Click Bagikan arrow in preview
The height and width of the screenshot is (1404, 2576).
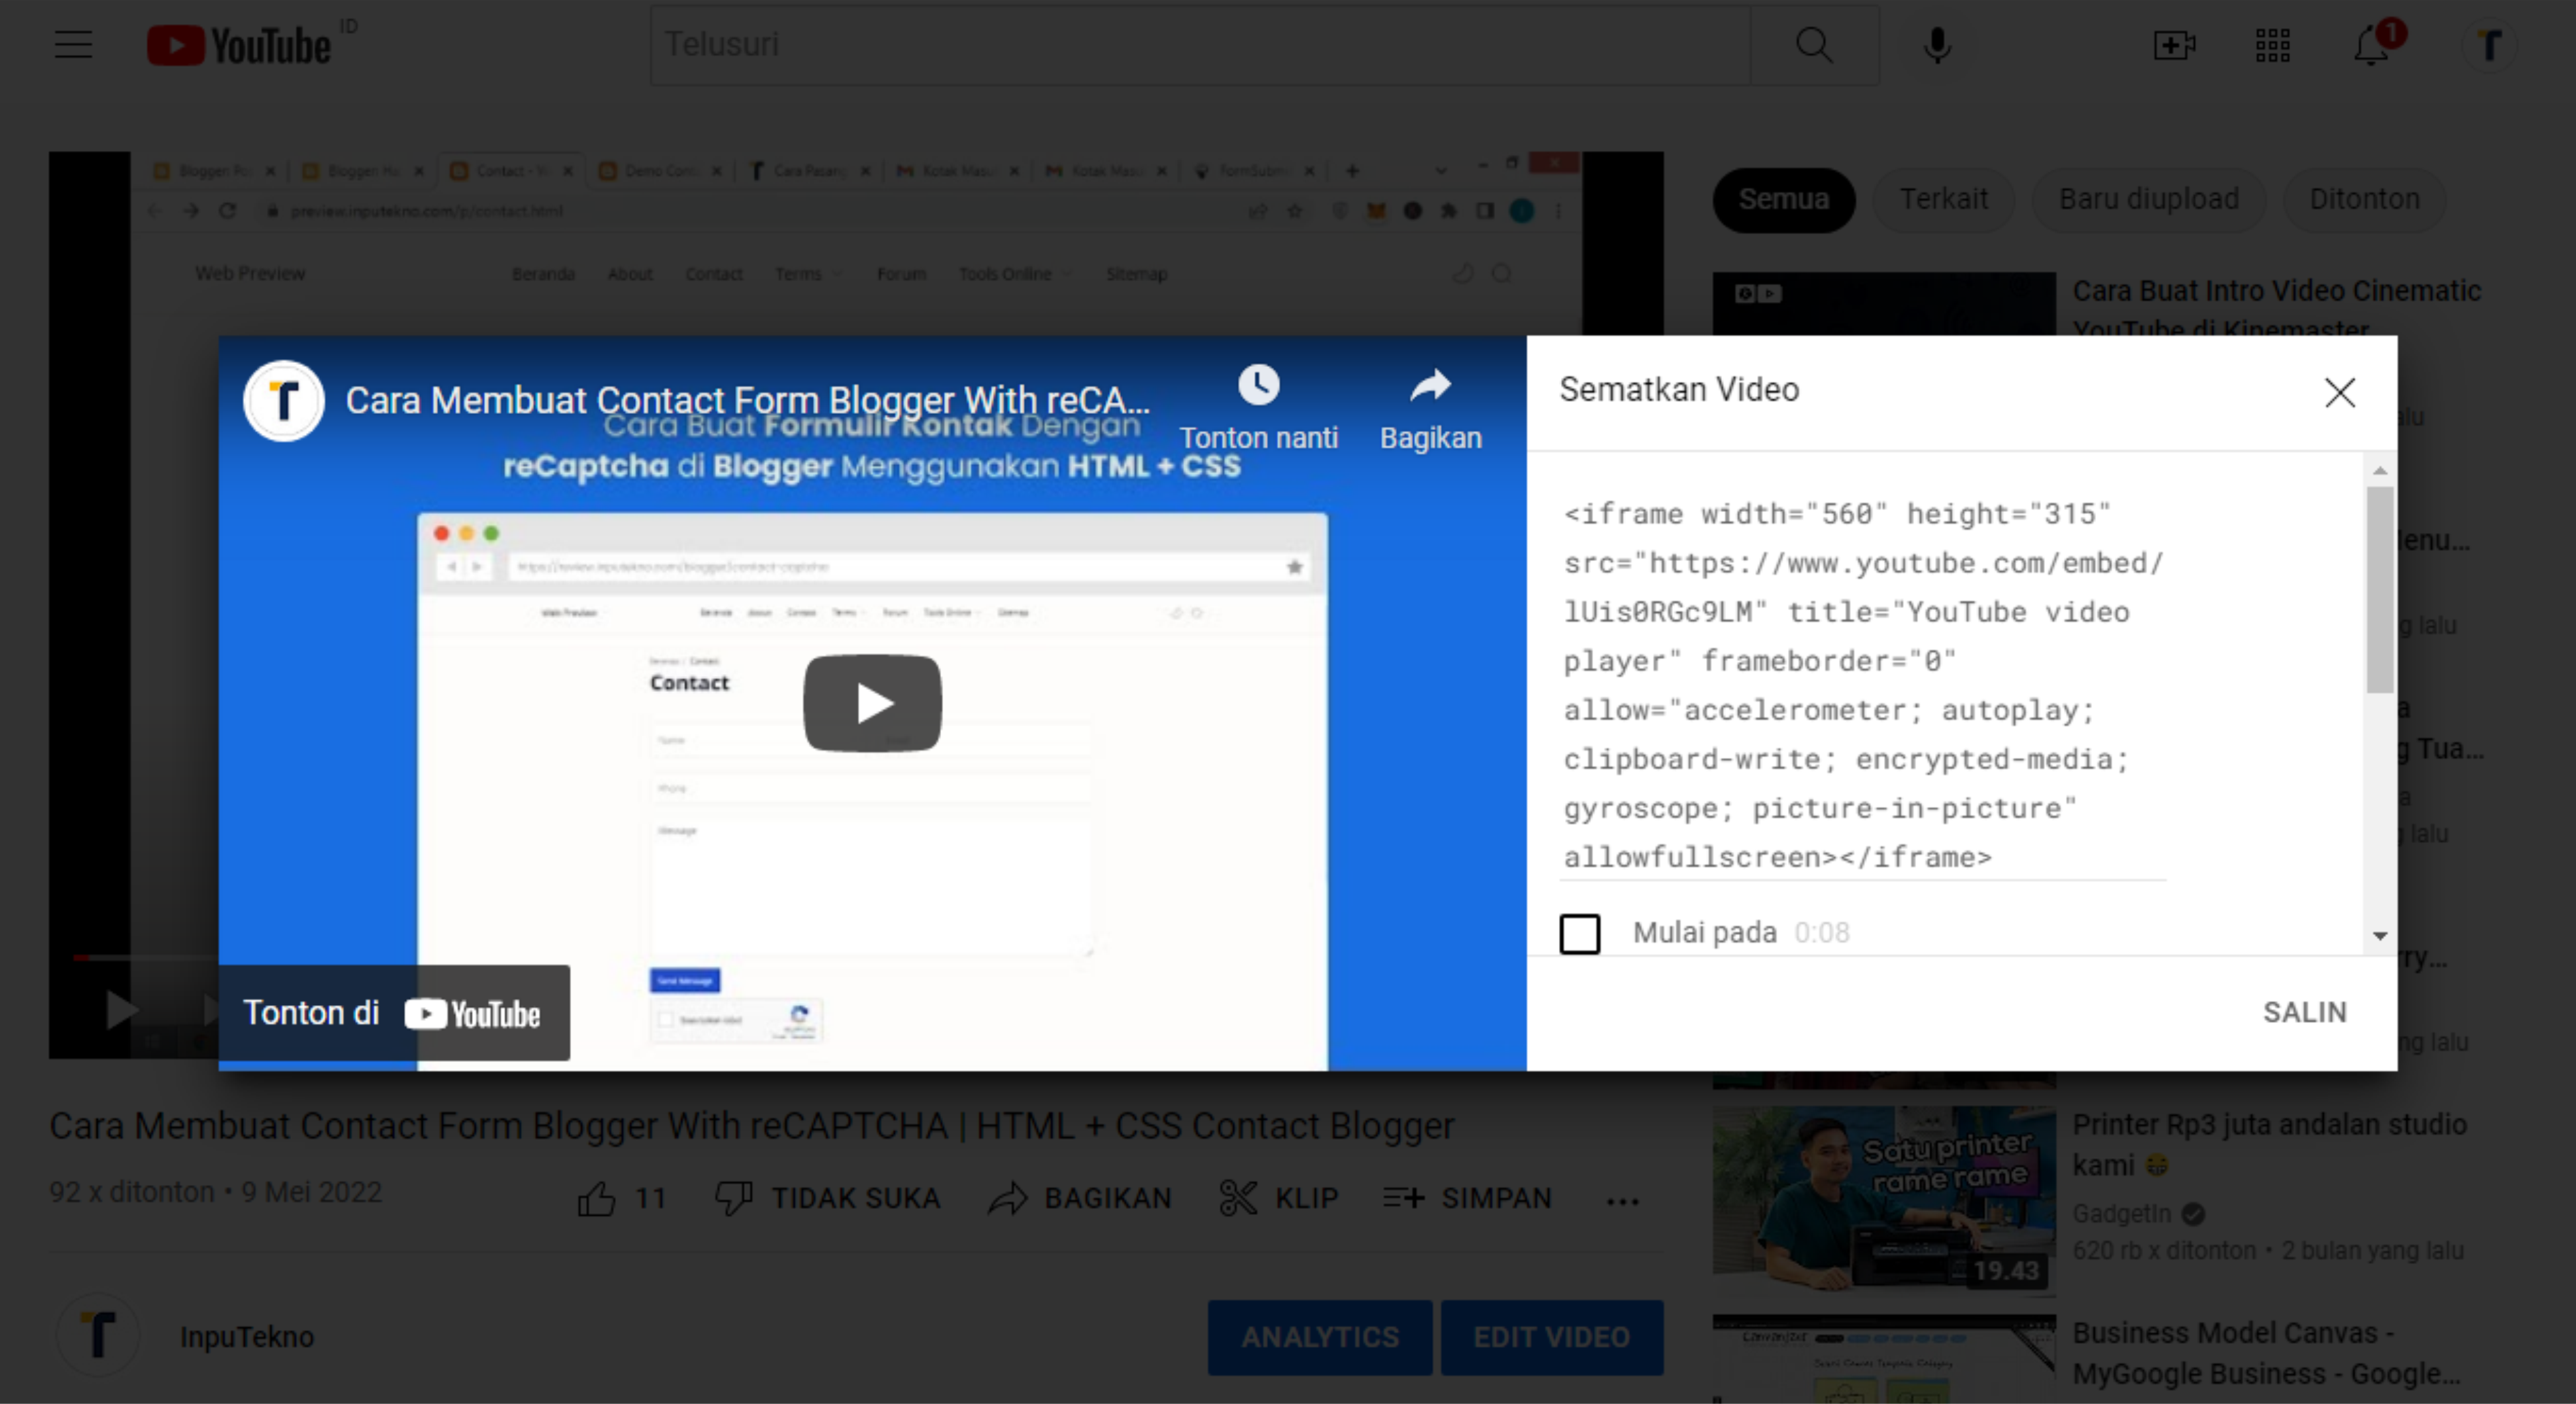click(1430, 386)
